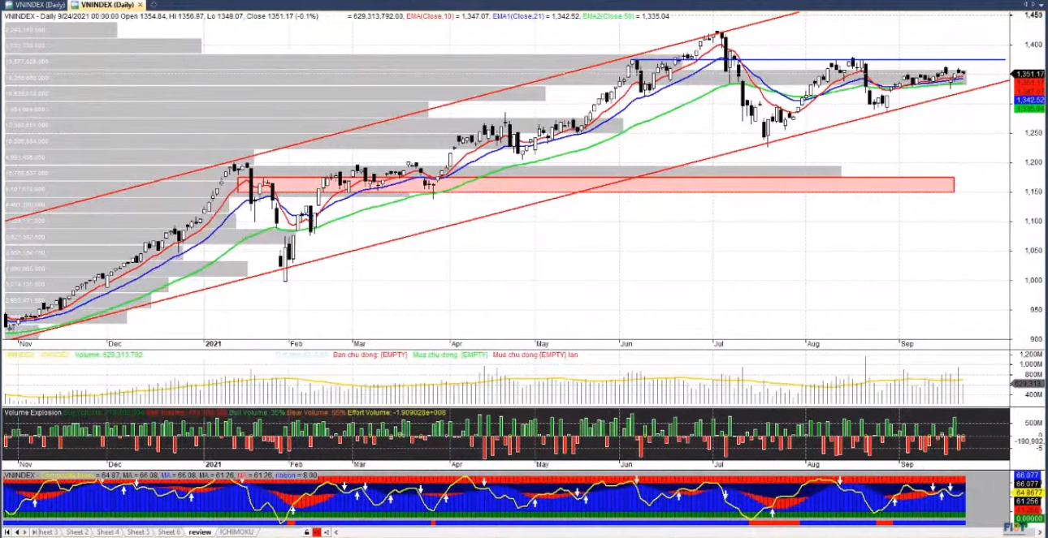
Task: Click the red icon beside the lock
Action: [316, 532]
